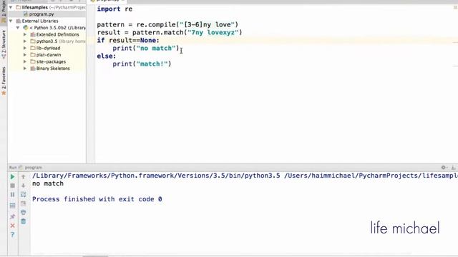
Task: Expand the Binary Skeletons node
Action: click(x=25, y=69)
